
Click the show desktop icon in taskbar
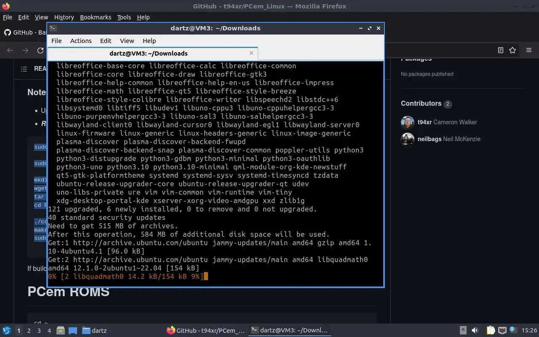pyautogui.click(x=72, y=330)
